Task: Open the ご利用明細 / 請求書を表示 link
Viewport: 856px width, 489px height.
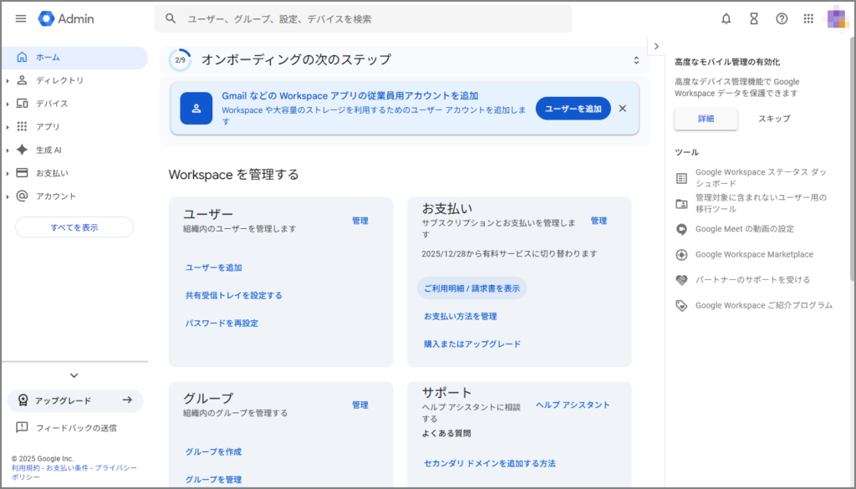Action: (x=471, y=288)
